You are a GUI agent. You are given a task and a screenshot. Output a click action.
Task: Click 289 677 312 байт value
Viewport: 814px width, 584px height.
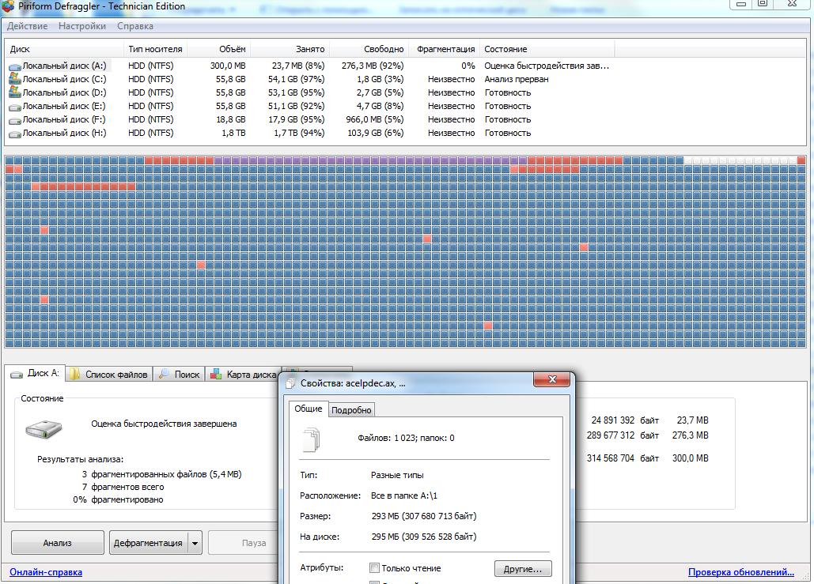tap(623, 435)
